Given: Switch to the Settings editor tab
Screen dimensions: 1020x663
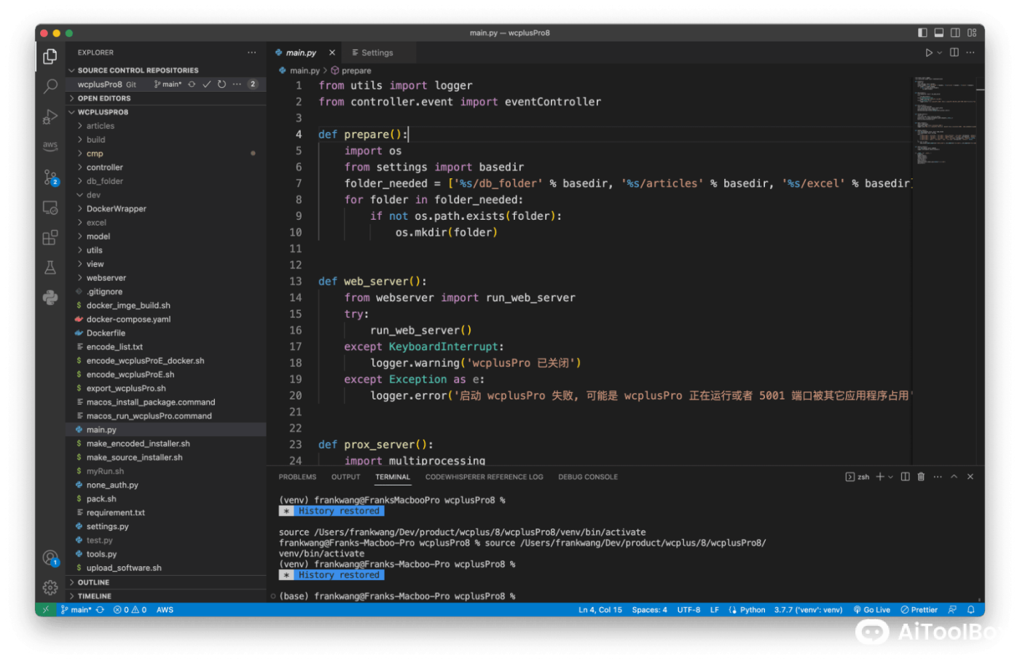Looking at the screenshot, I should coord(376,52).
